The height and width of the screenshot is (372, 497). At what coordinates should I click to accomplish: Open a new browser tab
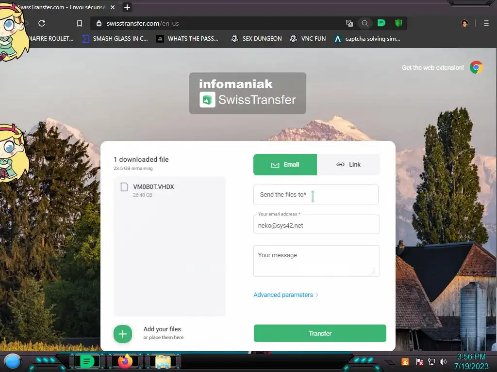[127, 7]
